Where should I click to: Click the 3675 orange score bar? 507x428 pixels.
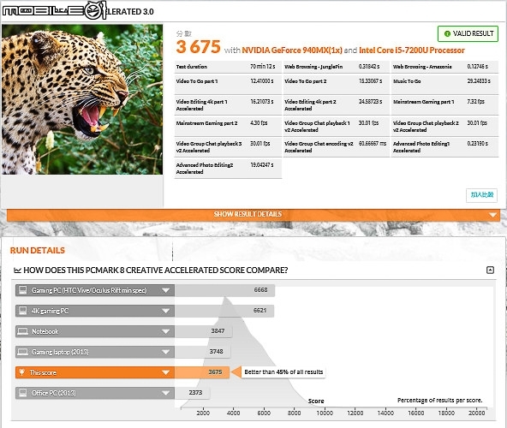point(202,372)
